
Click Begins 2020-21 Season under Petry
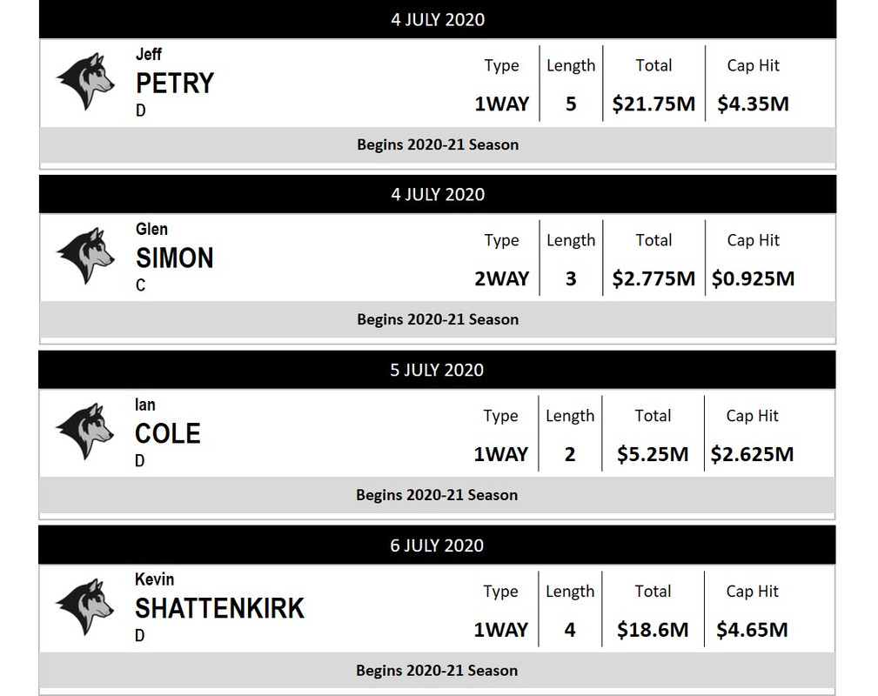[438, 144]
